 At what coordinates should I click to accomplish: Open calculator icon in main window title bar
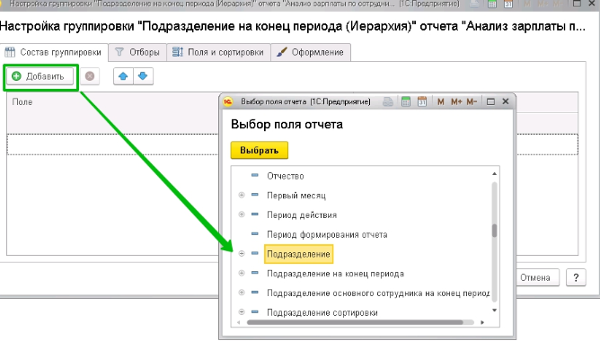[x=492, y=4]
